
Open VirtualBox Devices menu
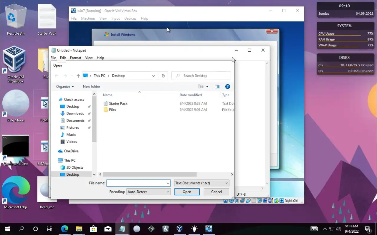click(130, 19)
